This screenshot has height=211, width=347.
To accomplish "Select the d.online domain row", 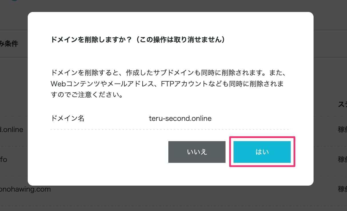I will point(11,129).
